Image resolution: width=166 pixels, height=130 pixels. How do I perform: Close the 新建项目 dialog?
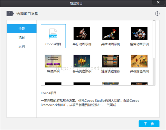click(158, 2)
